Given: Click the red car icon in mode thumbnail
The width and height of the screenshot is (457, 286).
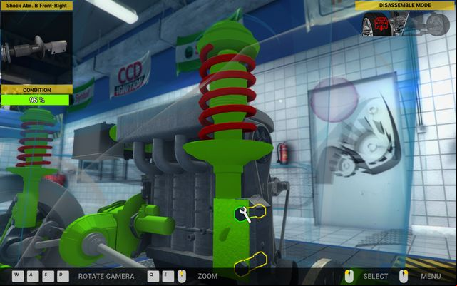Looking at the screenshot, I should coord(381,24).
